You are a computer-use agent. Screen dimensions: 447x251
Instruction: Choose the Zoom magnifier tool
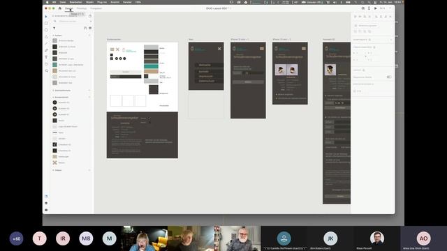point(46,71)
